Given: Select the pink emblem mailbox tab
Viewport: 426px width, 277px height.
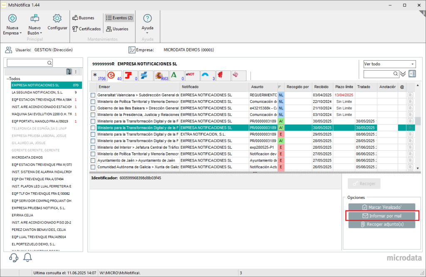Looking at the screenshot, I should 239,76.
